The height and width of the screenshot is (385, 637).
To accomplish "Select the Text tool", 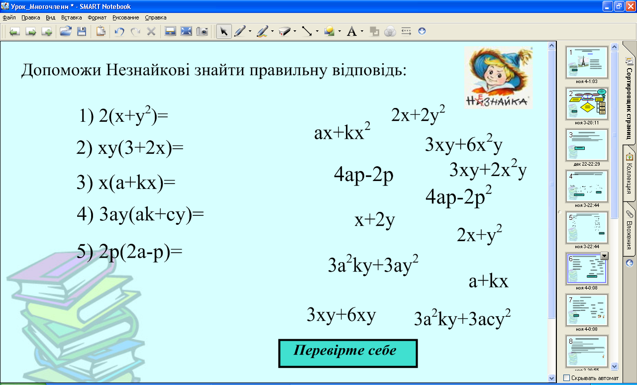I will click(x=352, y=31).
